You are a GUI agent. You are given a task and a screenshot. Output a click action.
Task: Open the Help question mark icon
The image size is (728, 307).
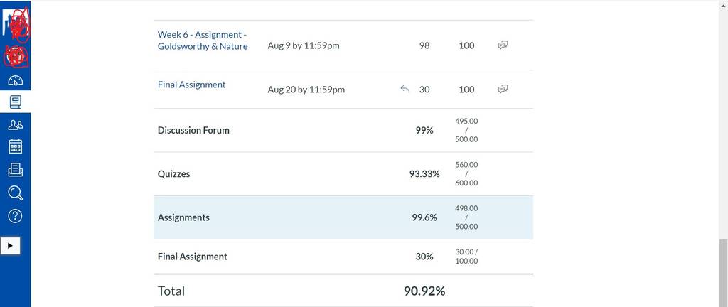[x=16, y=215]
